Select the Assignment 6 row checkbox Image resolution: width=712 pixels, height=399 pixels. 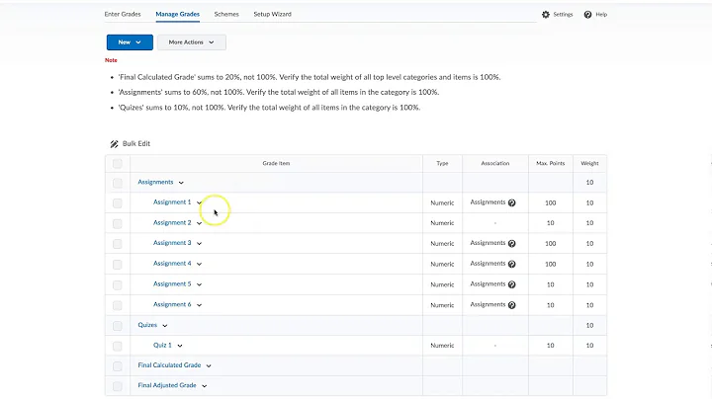click(117, 305)
